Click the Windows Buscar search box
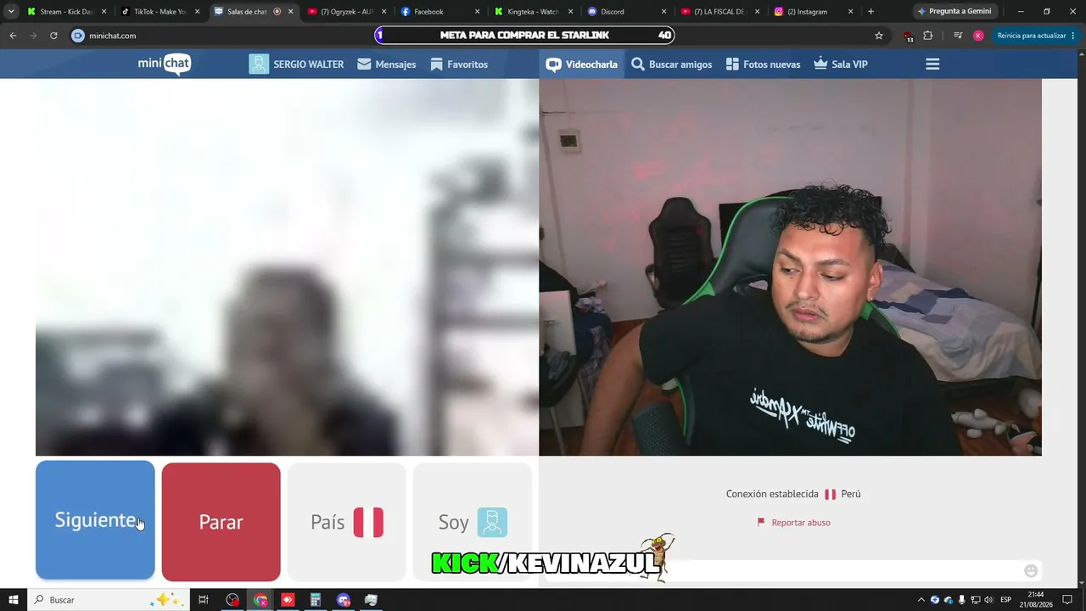This screenshot has height=611, width=1086. click(109, 600)
